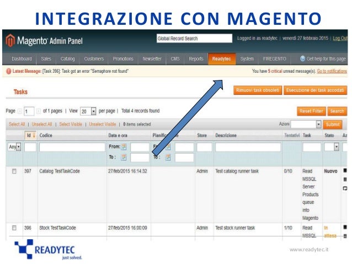Click the Select Visible link
The width and height of the screenshot is (352, 264).
click(x=71, y=124)
